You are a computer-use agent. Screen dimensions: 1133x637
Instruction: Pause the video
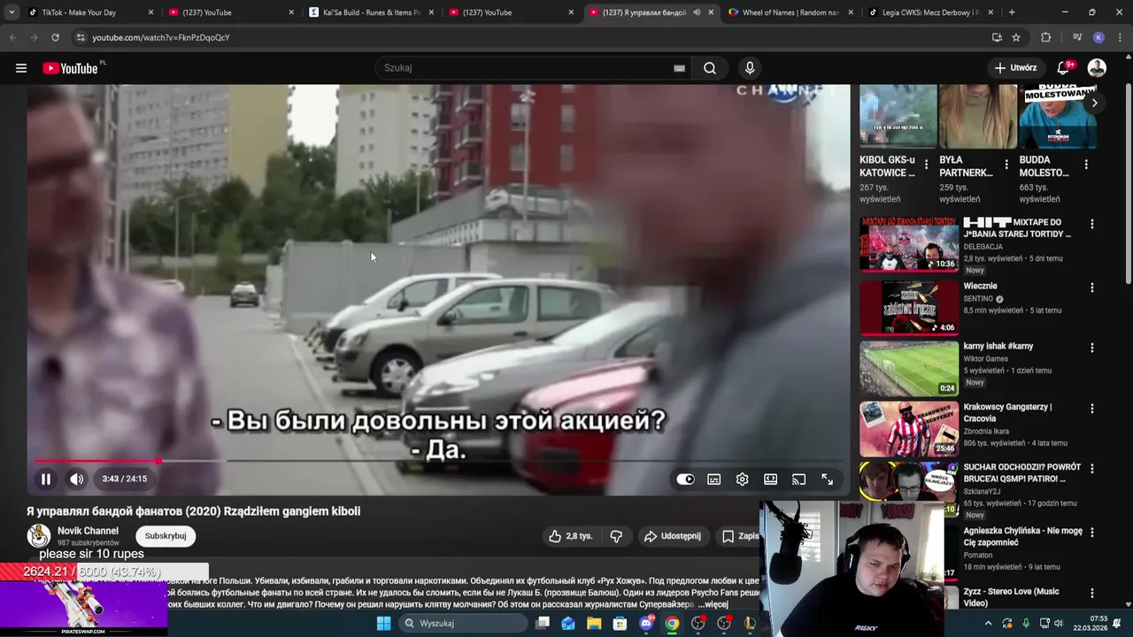[46, 479]
